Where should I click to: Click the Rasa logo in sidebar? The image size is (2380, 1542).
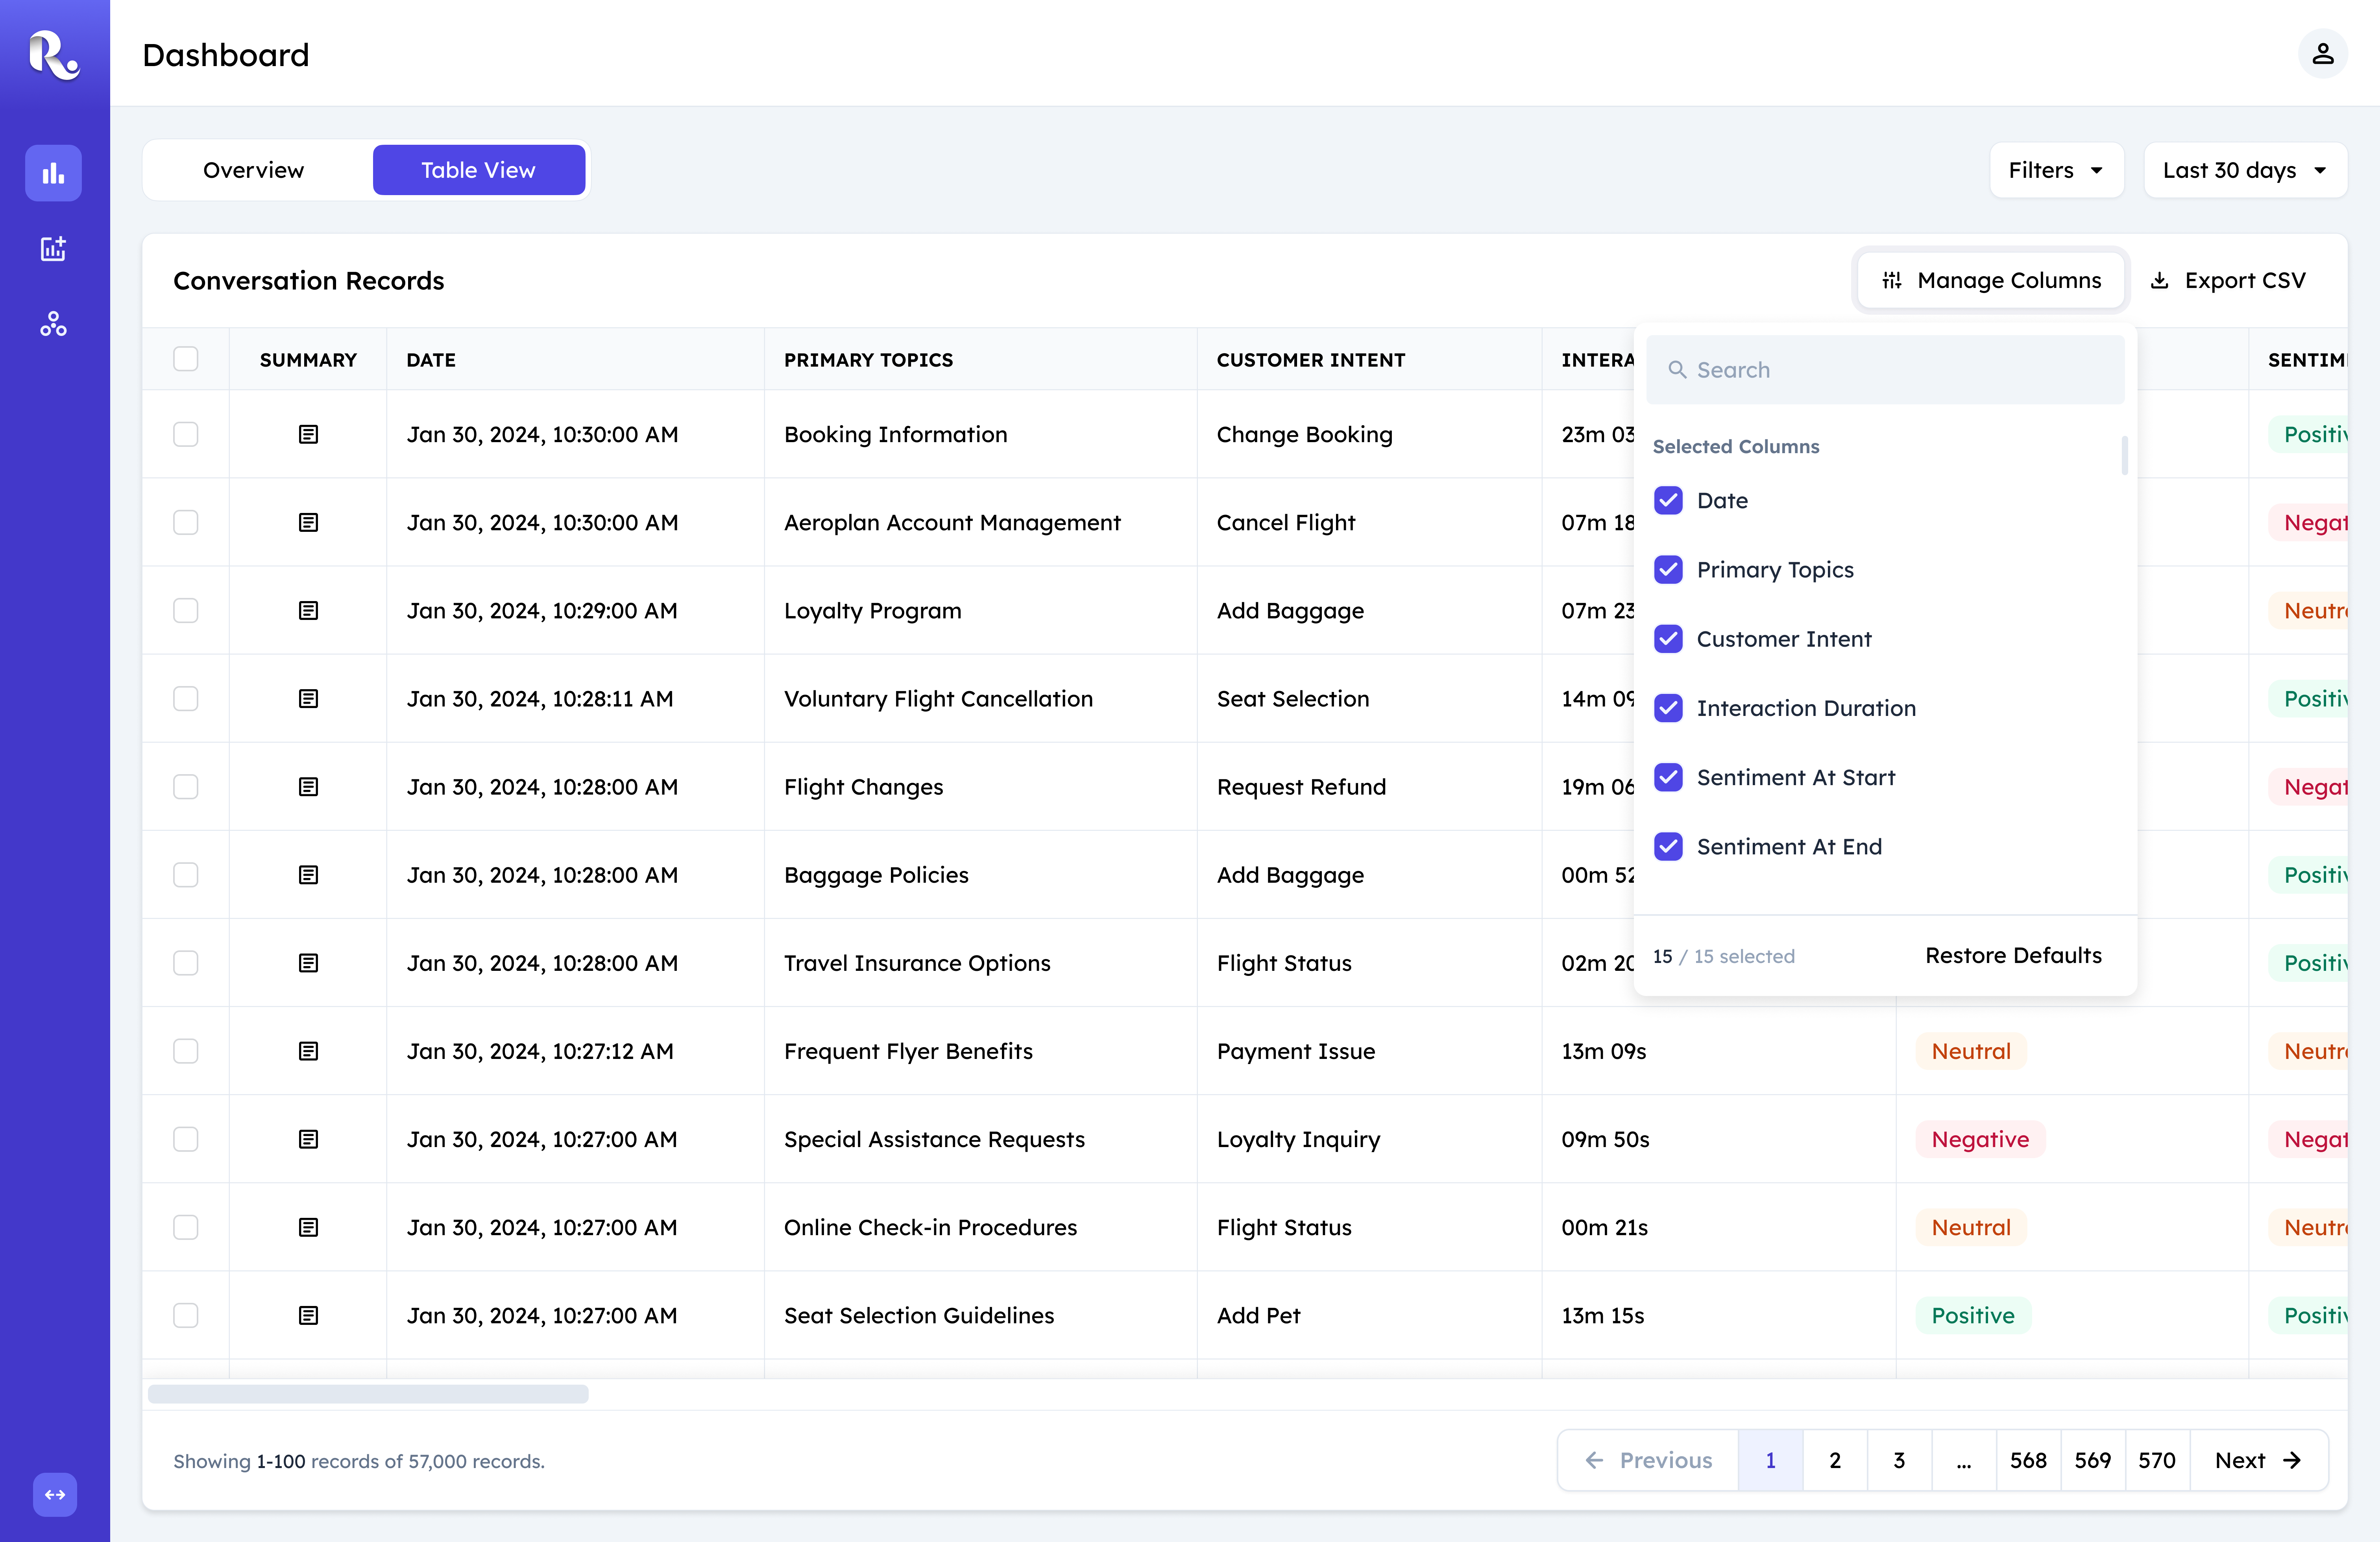click(x=54, y=54)
